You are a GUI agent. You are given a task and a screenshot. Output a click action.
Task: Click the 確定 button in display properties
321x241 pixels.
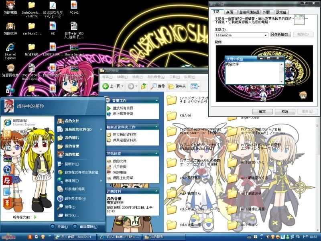[262, 112]
